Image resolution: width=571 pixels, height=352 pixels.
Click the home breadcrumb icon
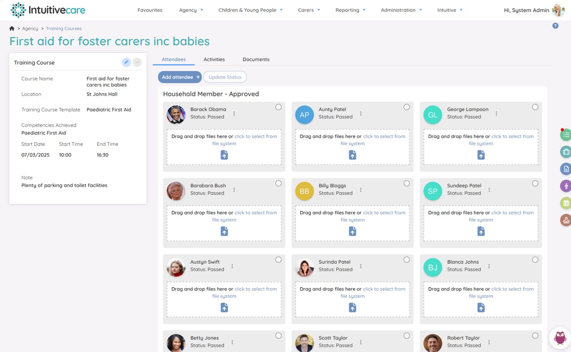12,28
